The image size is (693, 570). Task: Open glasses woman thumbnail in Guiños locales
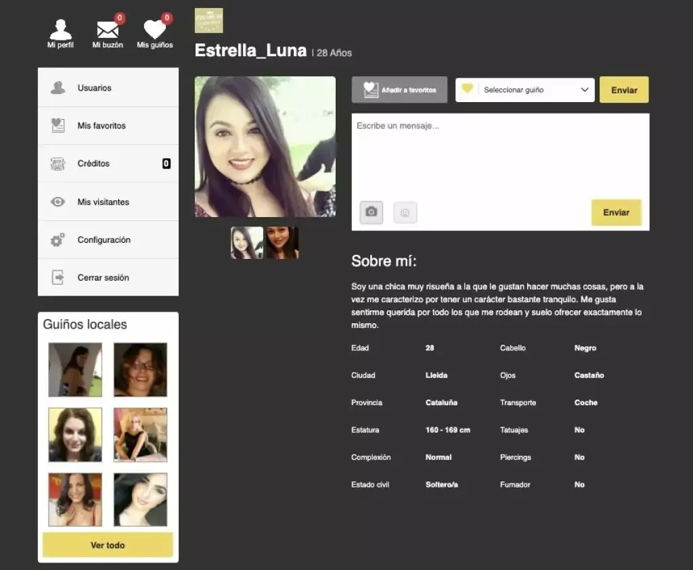coord(141,370)
